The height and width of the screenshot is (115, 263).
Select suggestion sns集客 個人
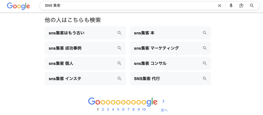85,63
